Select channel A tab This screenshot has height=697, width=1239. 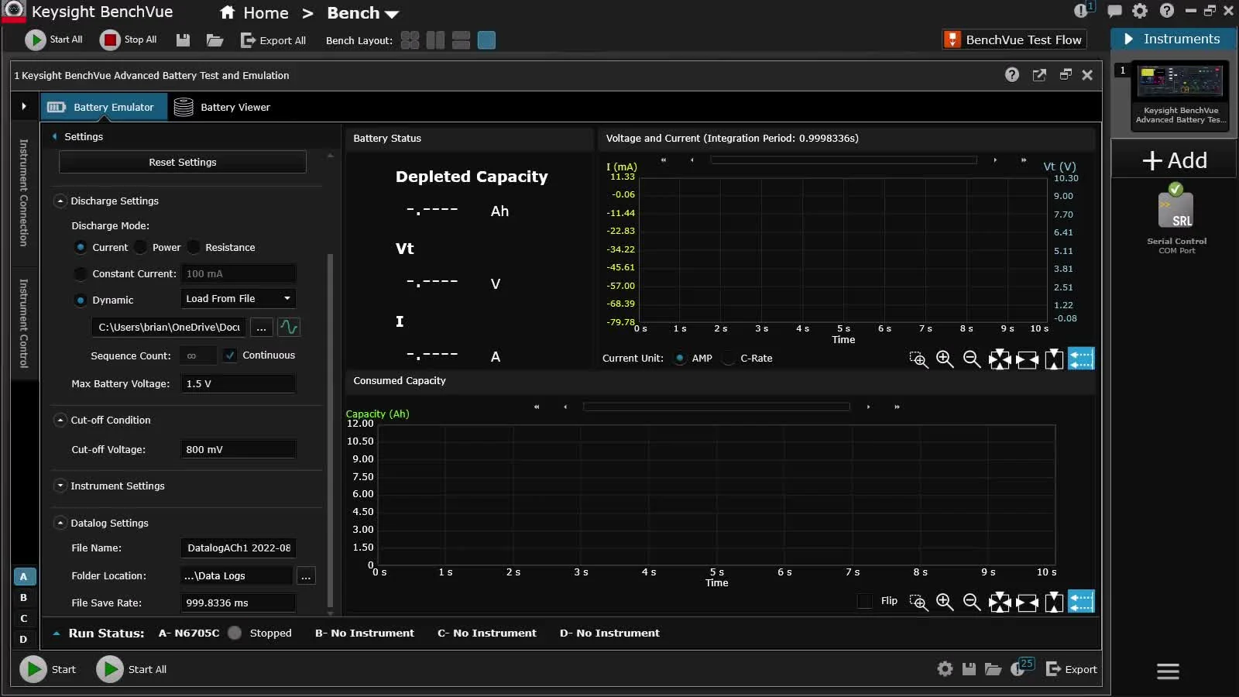coord(24,576)
